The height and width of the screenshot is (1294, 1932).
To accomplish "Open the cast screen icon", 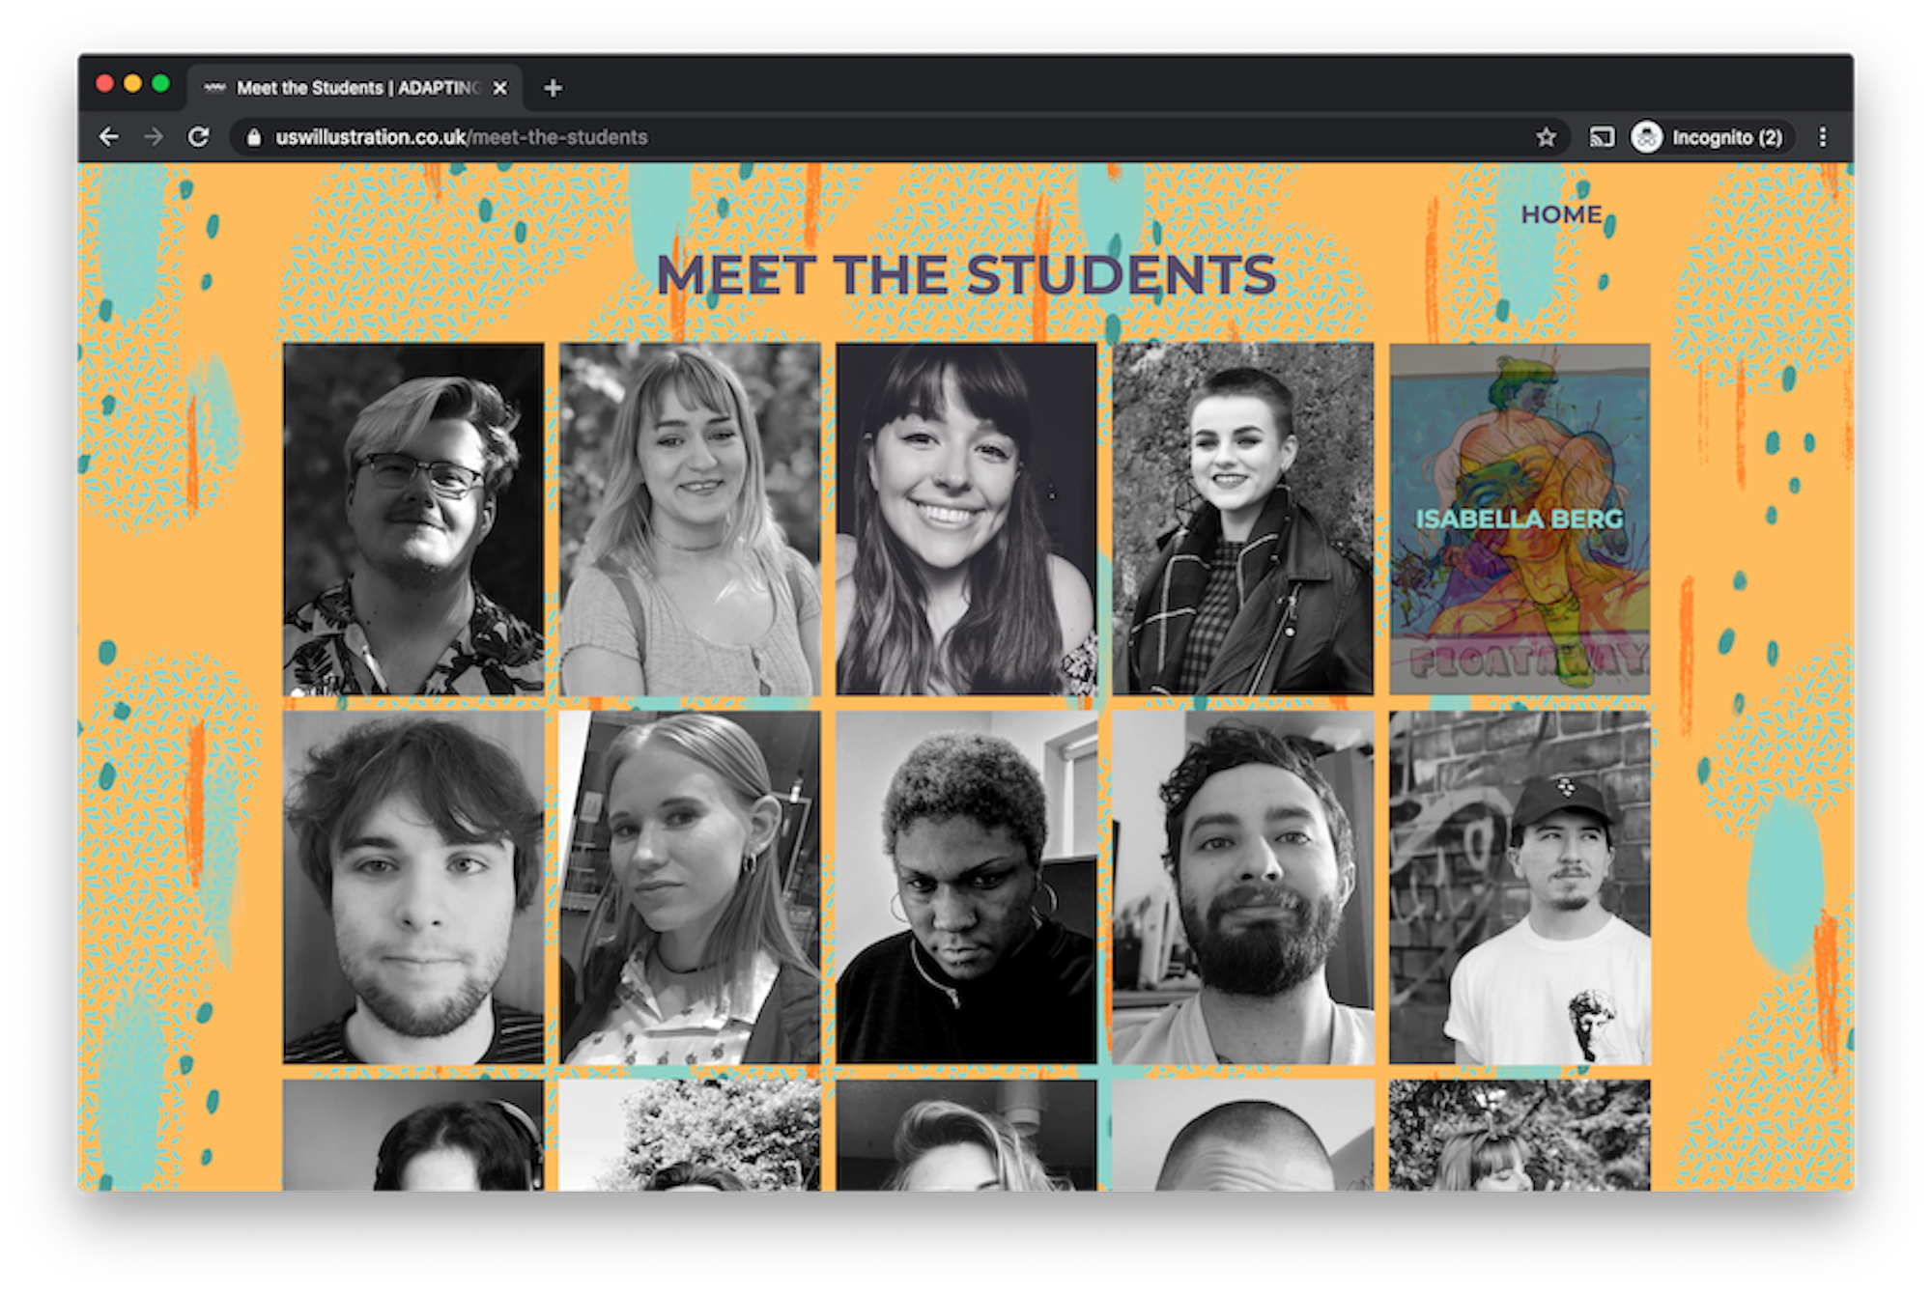I will click(x=1602, y=137).
